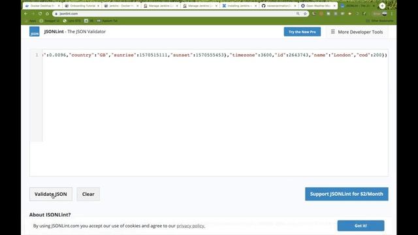Click the hamburger icon beside More Developer Tools
The height and width of the screenshot is (235, 418).
coord(332,32)
